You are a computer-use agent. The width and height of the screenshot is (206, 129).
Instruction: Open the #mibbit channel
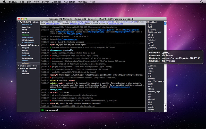[26, 74]
